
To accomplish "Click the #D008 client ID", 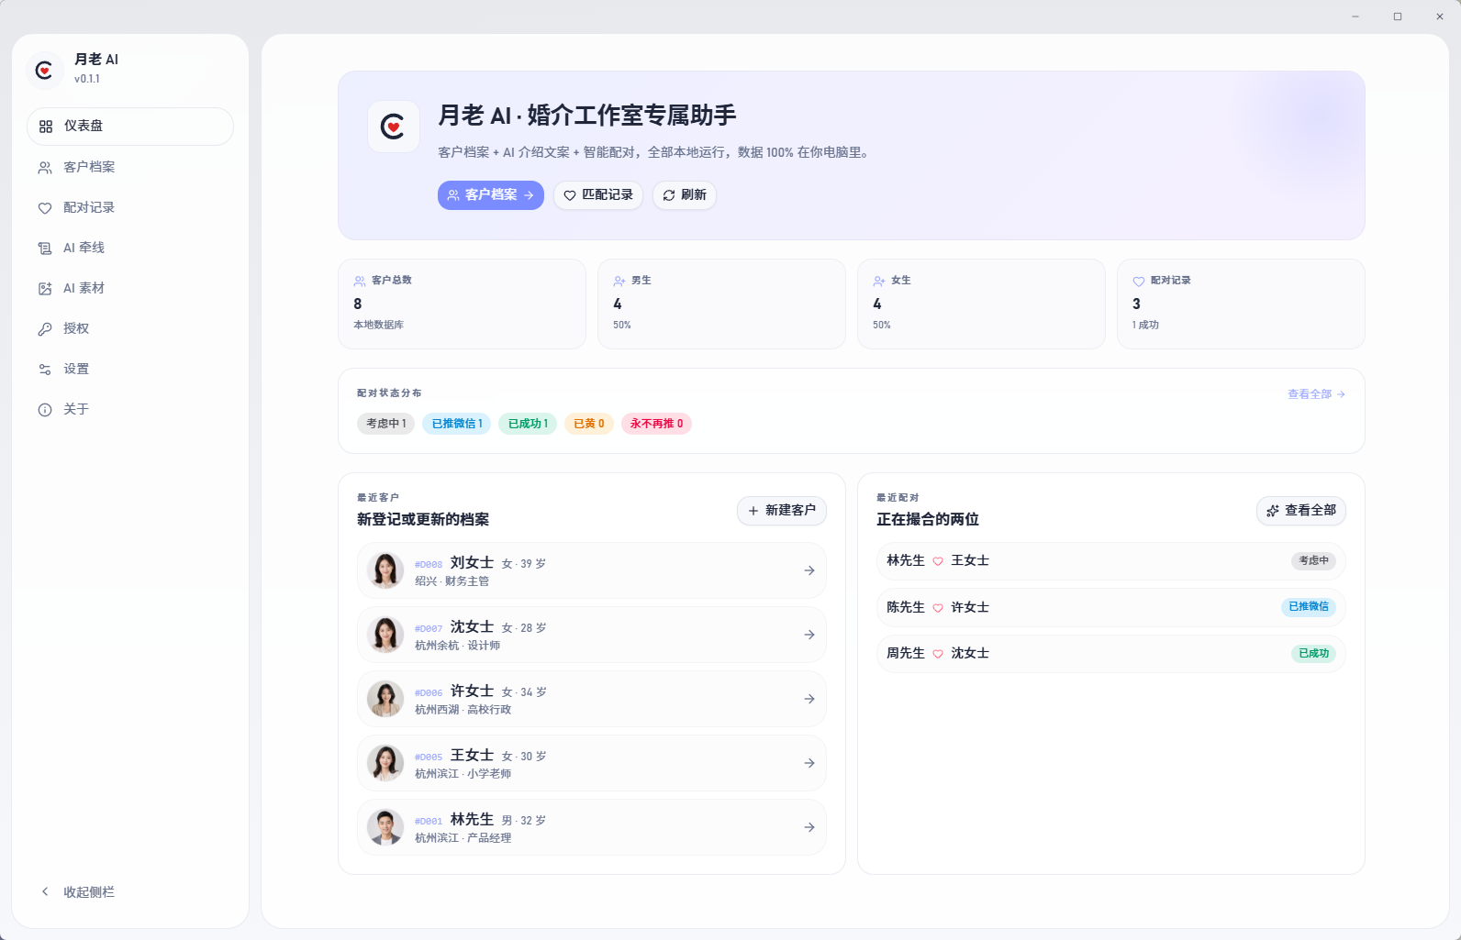I will click(429, 565).
